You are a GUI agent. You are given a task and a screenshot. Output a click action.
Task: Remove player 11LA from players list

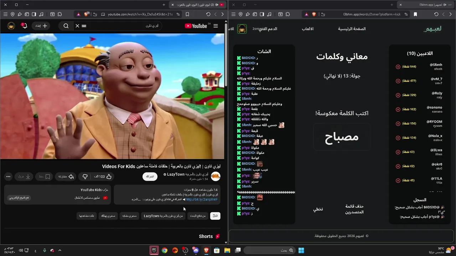coord(398,181)
